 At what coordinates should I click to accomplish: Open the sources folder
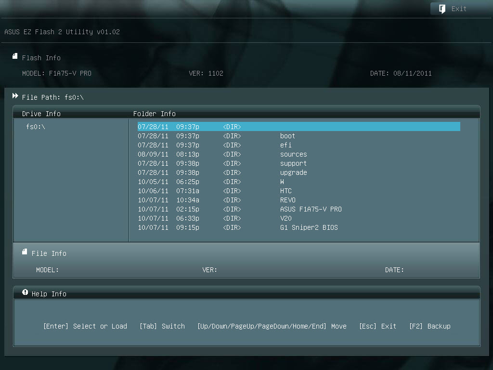pos(293,154)
